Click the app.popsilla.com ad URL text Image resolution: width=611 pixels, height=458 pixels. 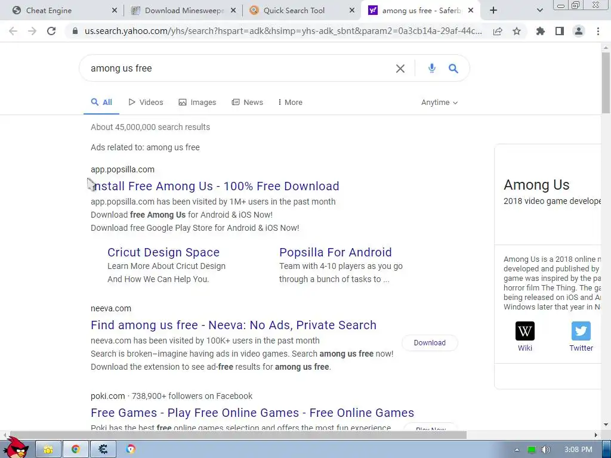click(123, 169)
